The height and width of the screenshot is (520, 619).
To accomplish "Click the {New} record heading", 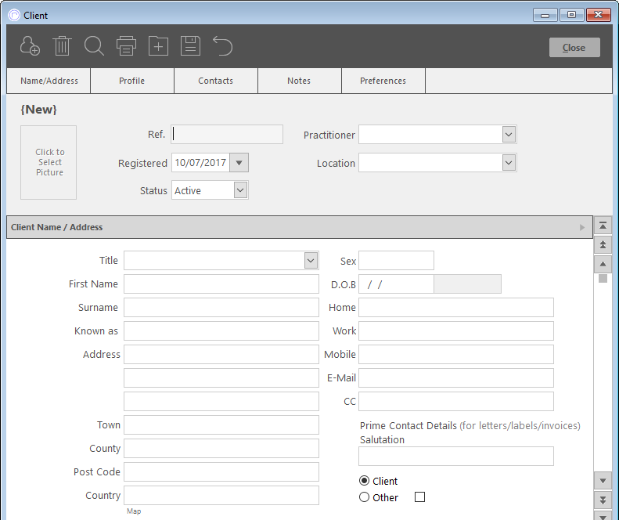I will (38, 110).
